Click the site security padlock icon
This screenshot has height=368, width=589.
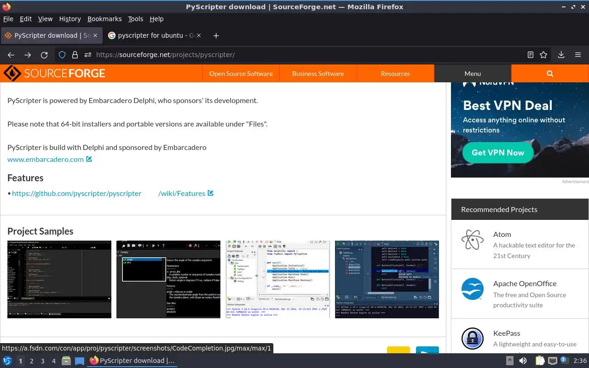tap(75, 55)
